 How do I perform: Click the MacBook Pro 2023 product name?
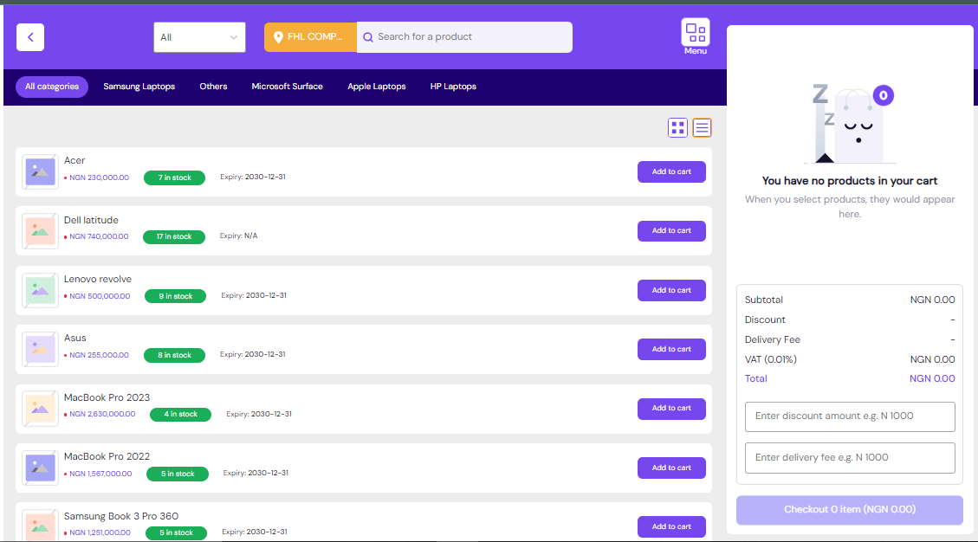click(x=107, y=397)
